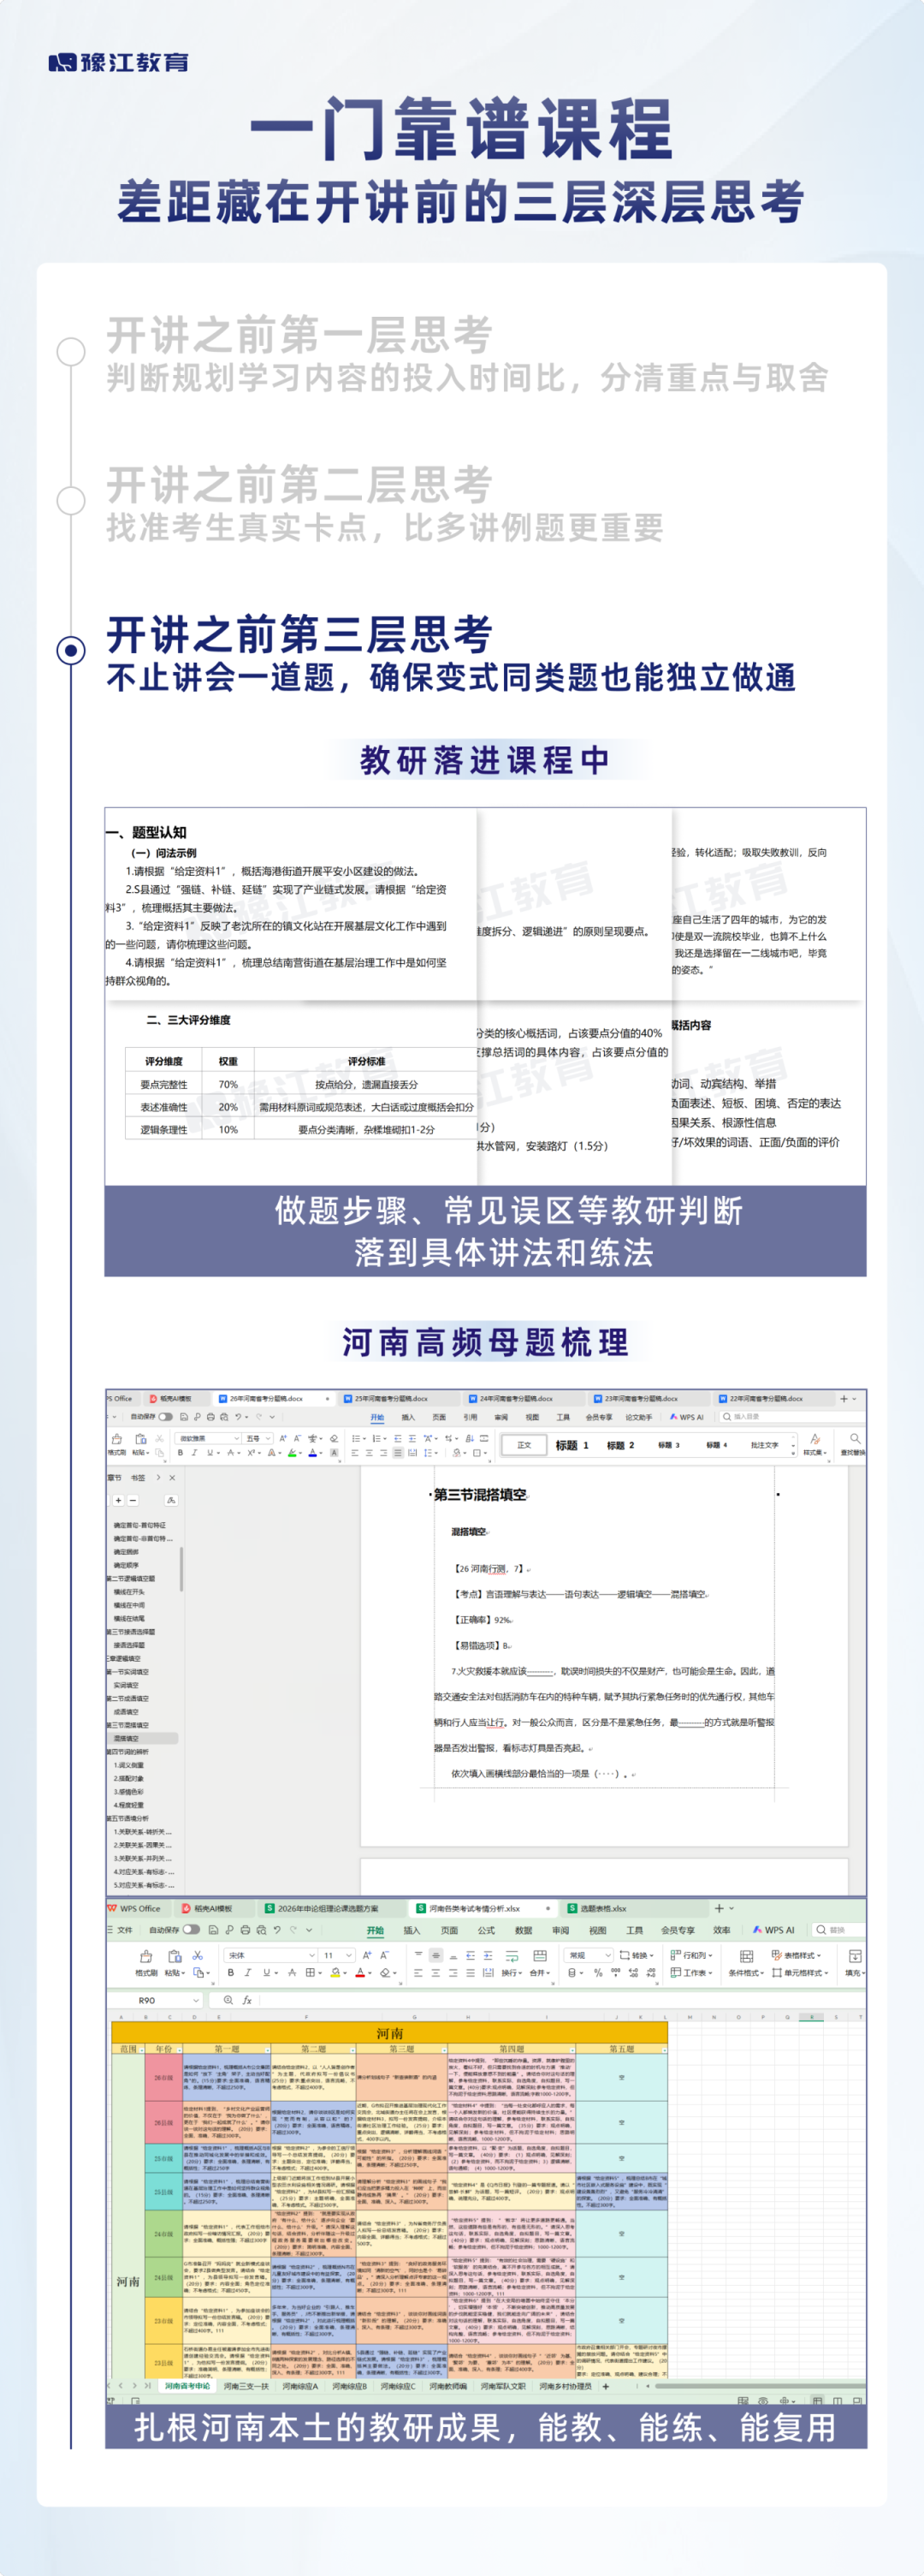This screenshot has width=924, height=2576.
Task: Open 表格样式 dropdown in spreadsheet
Action: 795,1955
